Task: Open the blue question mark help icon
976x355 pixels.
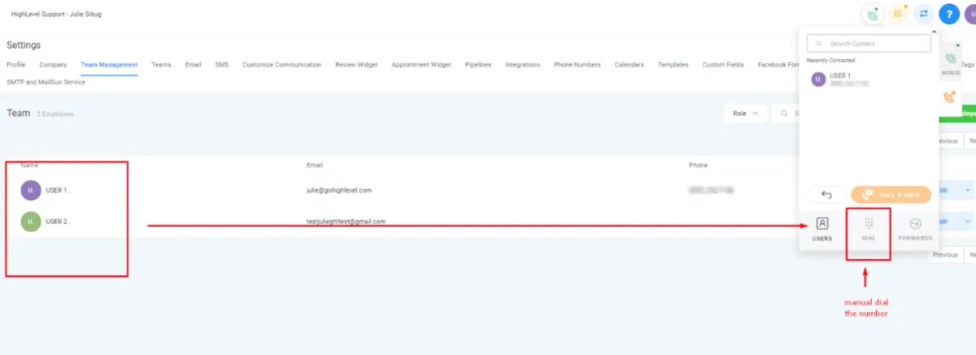Action: (x=949, y=14)
